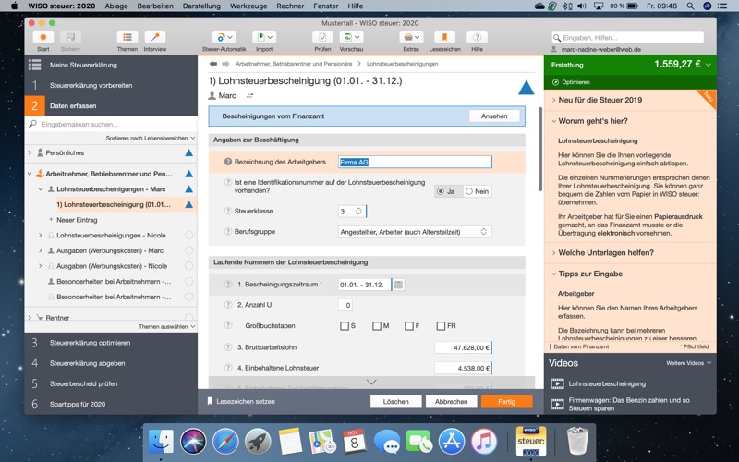Click the search field Eingaben, Hilfen...

(x=628, y=37)
